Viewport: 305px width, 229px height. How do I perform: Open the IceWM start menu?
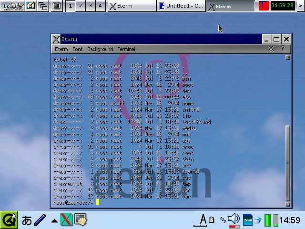click(x=12, y=6)
